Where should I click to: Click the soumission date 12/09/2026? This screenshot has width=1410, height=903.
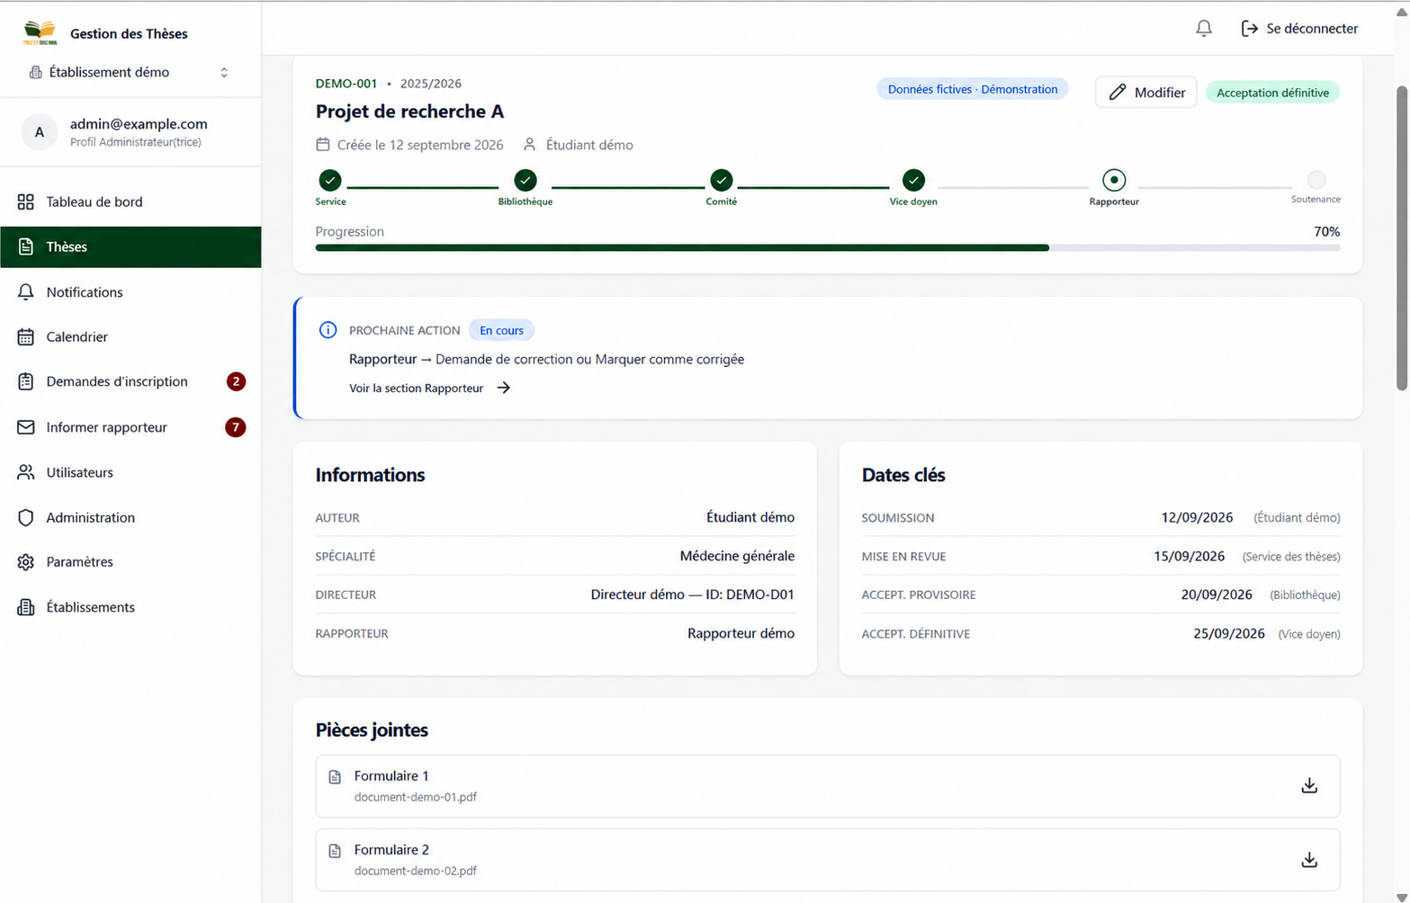point(1197,517)
